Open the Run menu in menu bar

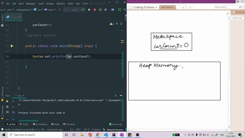tap(78, 3)
